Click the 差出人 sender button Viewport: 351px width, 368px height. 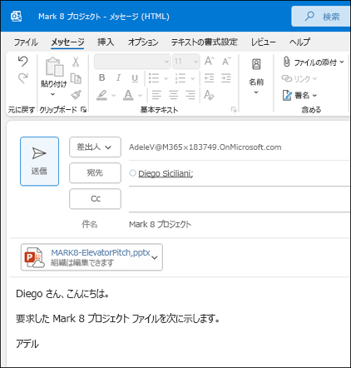[95, 147]
